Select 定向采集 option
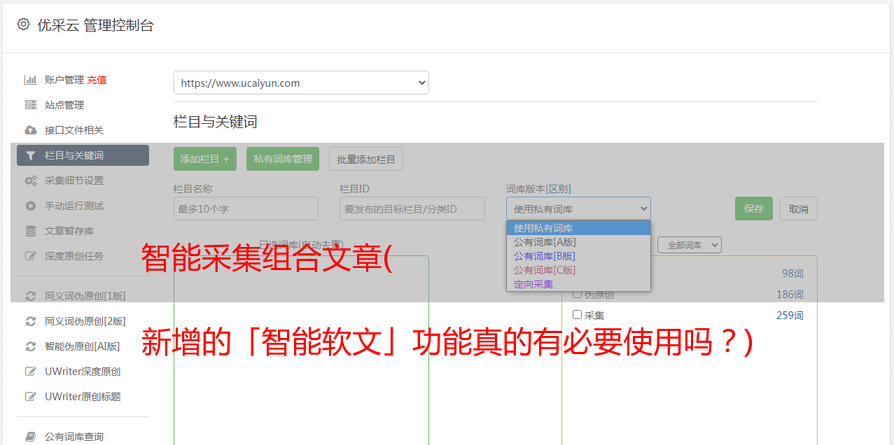894x445 pixels. click(578, 284)
